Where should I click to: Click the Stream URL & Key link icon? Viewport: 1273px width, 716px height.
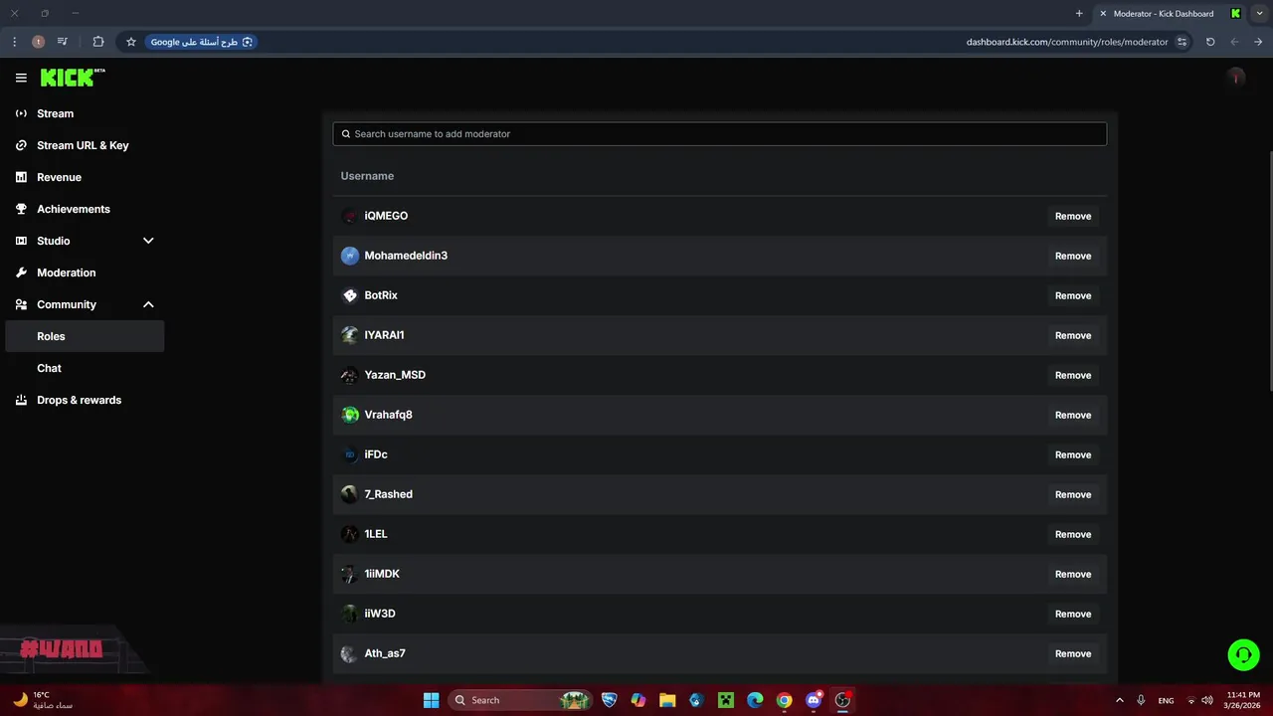point(21,145)
